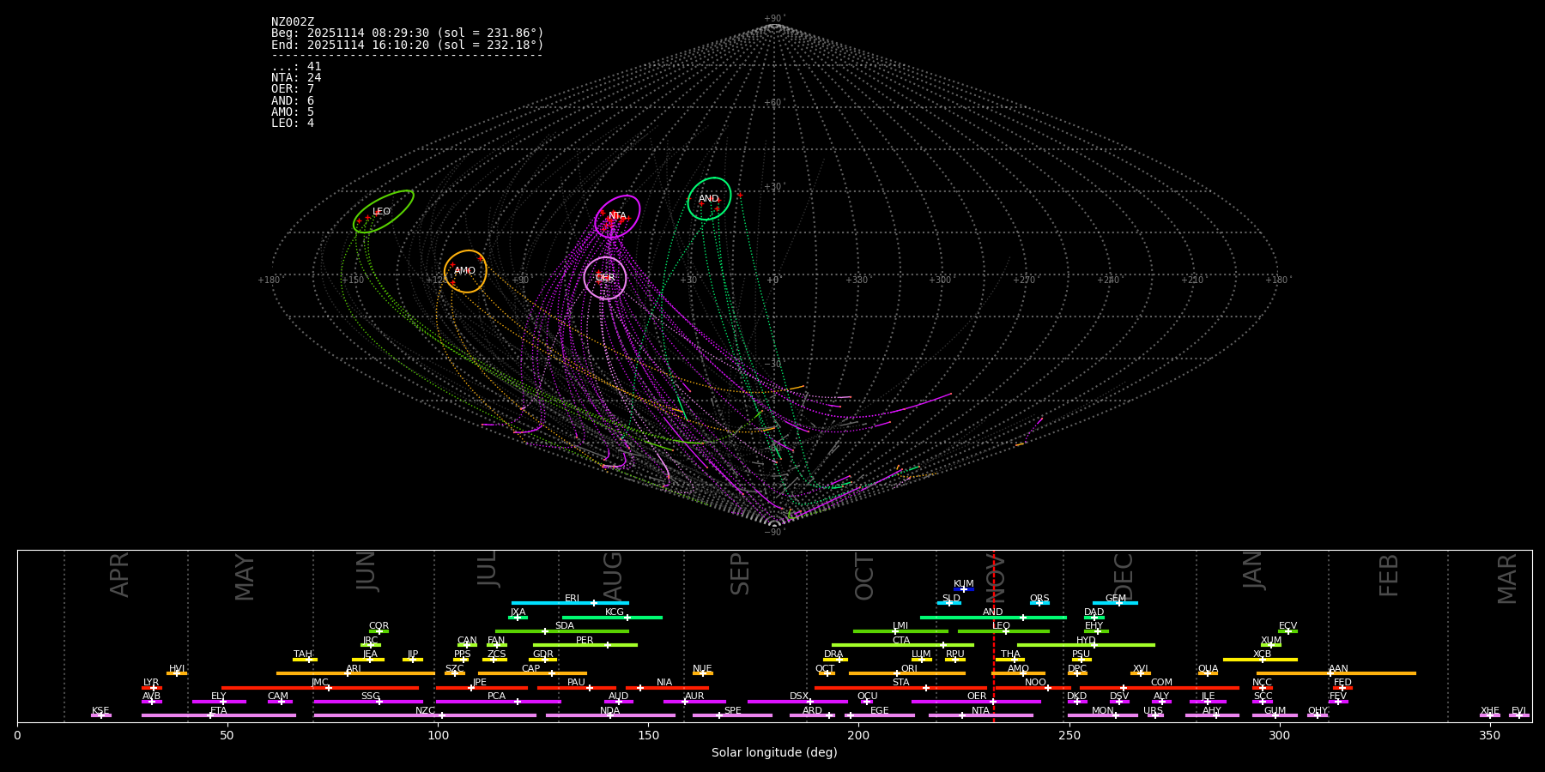Select the SLD shower bar in timeline
Viewport: 1545px width, 772px height.
(948, 603)
